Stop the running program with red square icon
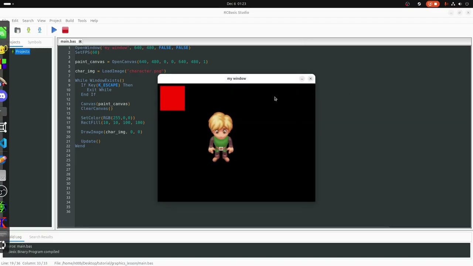Viewport: 473px width, 266px height. (x=65, y=30)
